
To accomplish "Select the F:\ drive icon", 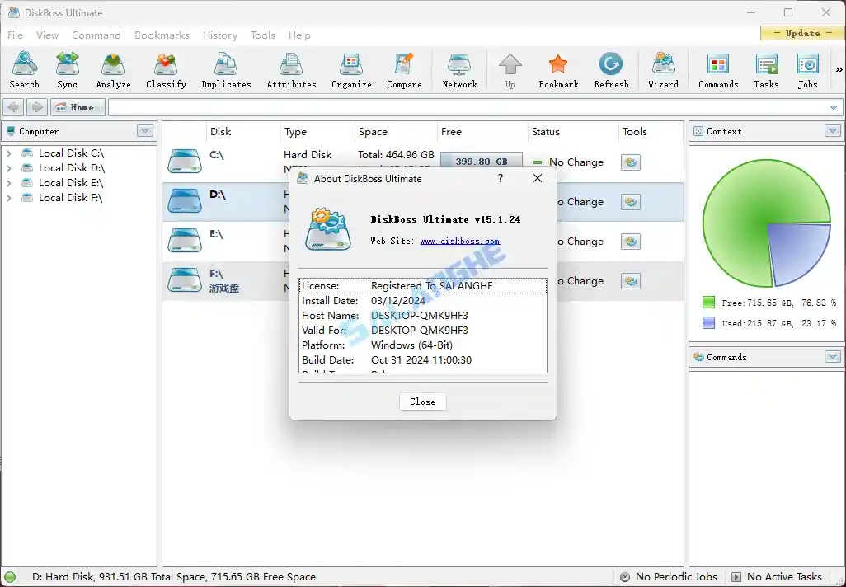I will coord(185,280).
